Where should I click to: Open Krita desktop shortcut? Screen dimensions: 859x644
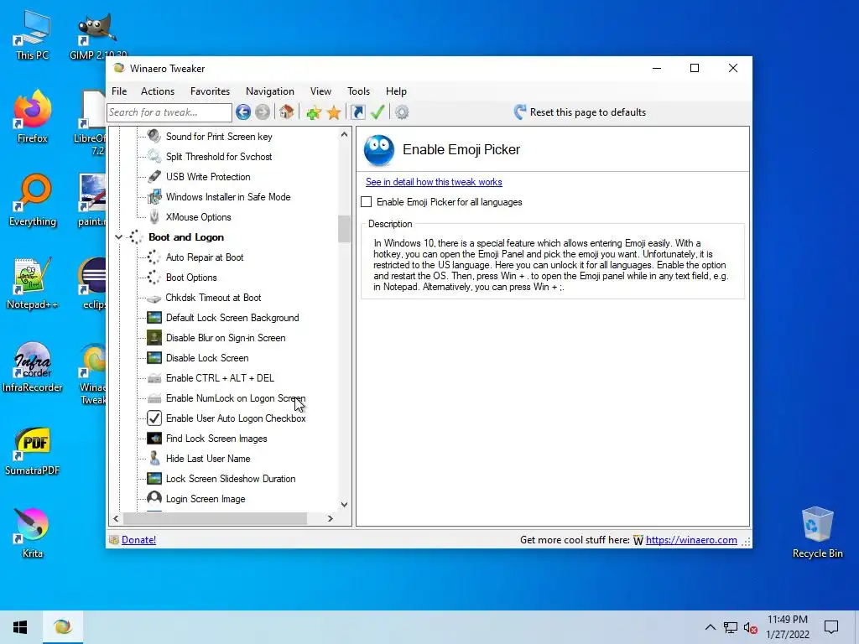pos(33,532)
